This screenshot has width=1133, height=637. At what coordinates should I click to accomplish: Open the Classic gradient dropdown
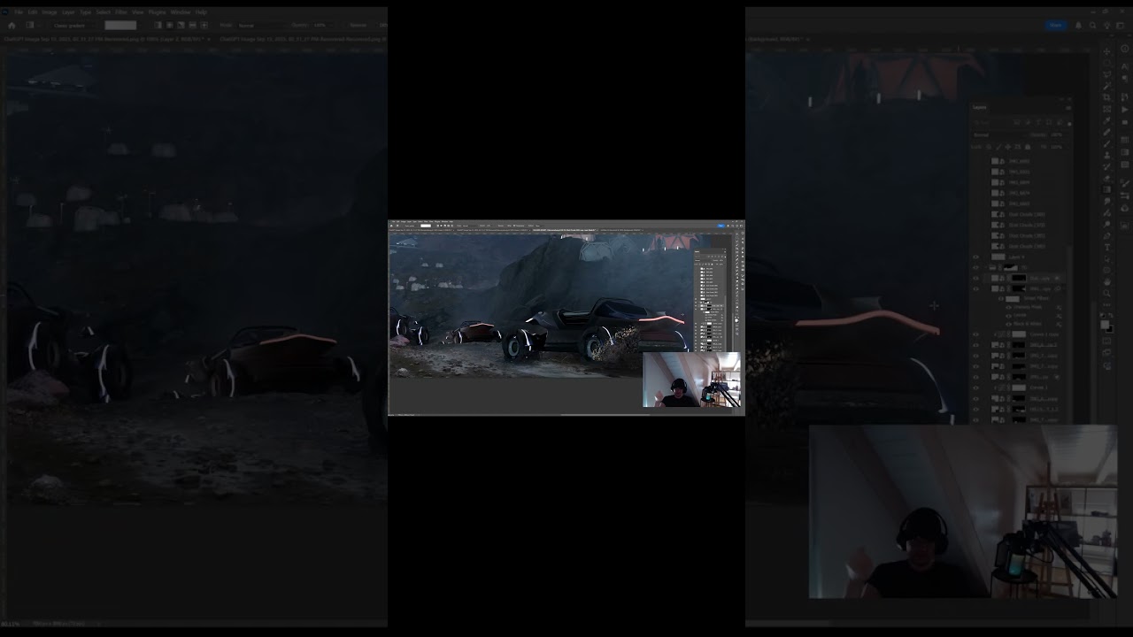tap(74, 26)
